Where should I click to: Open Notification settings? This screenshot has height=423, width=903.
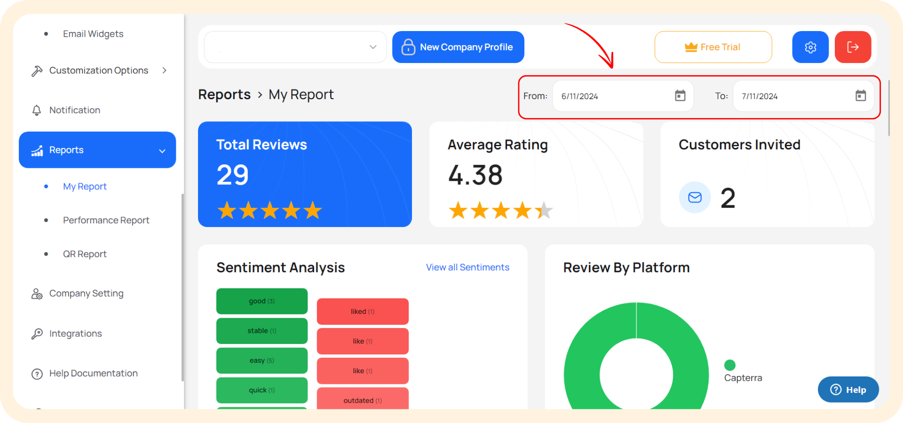[75, 110]
